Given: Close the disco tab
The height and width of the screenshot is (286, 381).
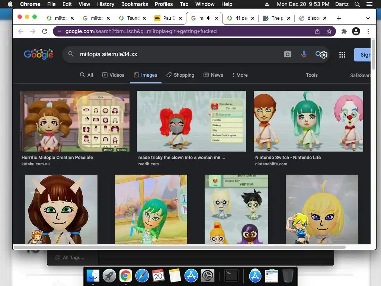Looking at the screenshot, I should pyautogui.click(x=325, y=18).
